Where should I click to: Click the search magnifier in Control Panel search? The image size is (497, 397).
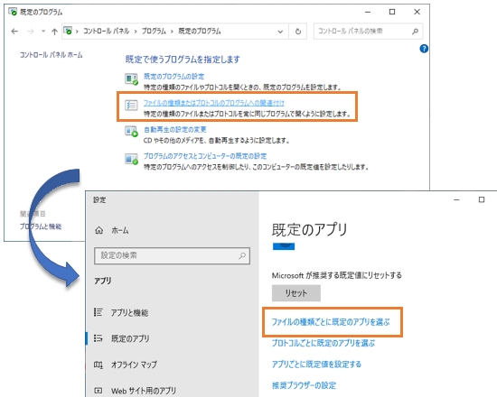415,32
